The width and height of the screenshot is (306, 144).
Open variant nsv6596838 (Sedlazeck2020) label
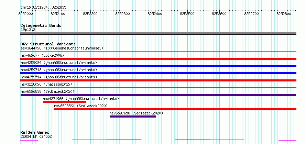(x=47, y=91)
